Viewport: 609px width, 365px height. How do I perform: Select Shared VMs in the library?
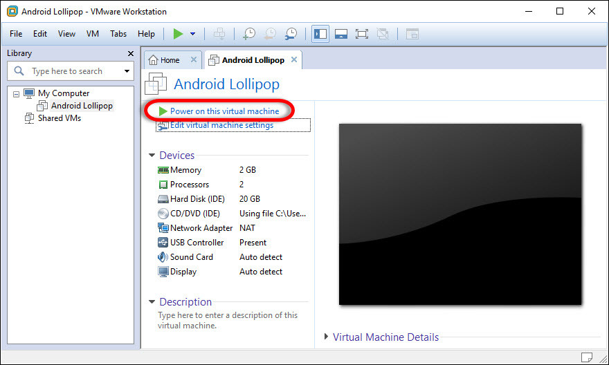(60, 118)
